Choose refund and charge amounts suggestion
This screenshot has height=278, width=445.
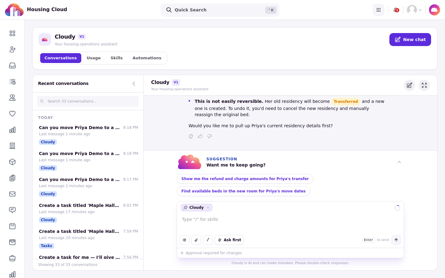245,179
